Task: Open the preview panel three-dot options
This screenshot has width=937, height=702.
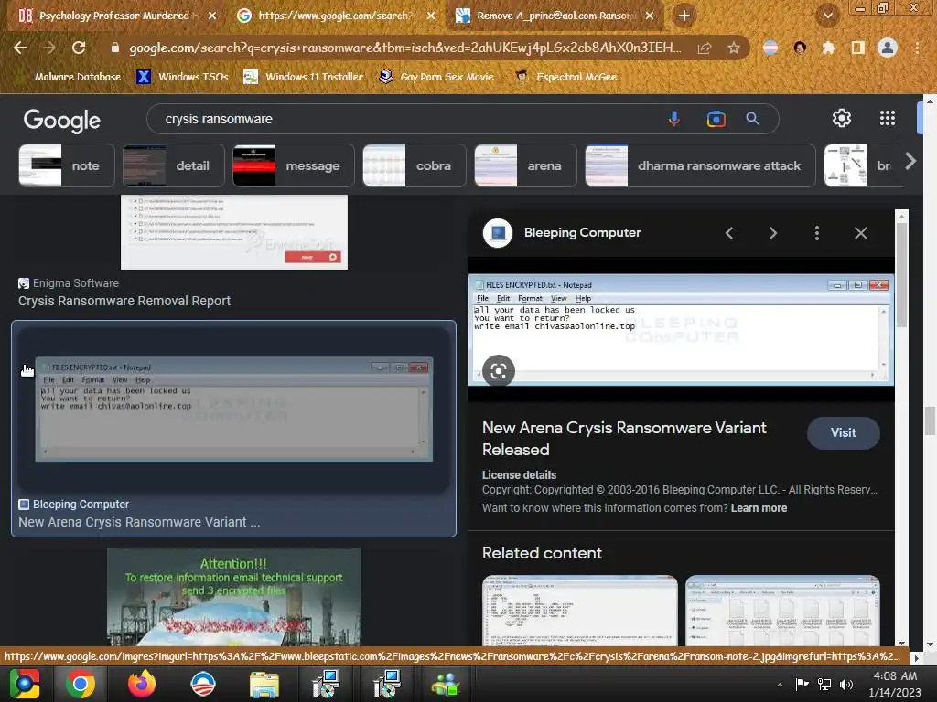Action: (x=817, y=233)
